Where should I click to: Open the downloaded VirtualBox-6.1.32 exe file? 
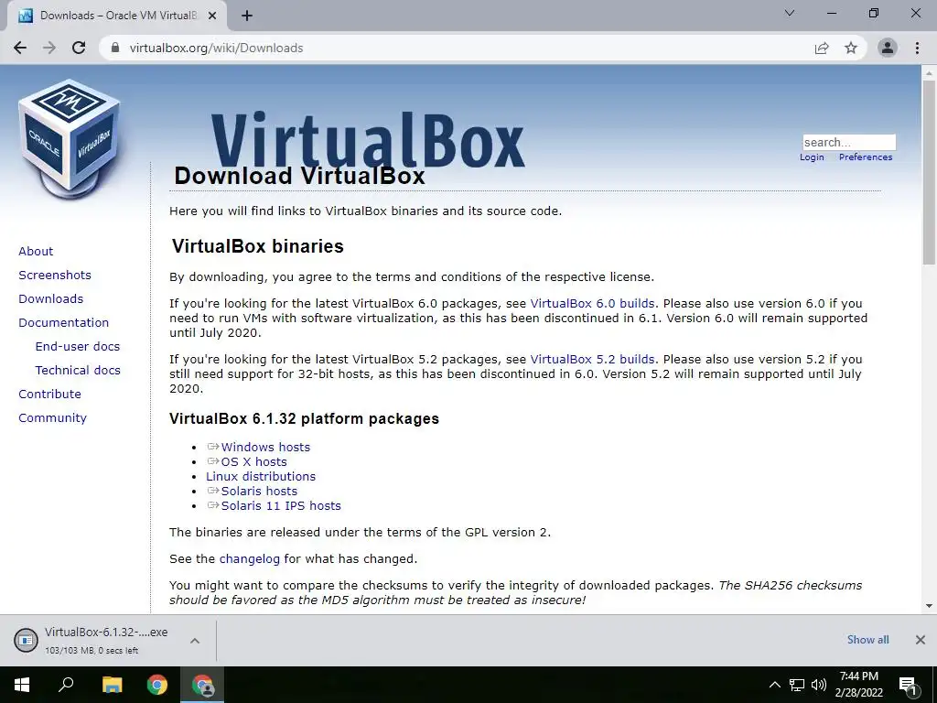106,633
